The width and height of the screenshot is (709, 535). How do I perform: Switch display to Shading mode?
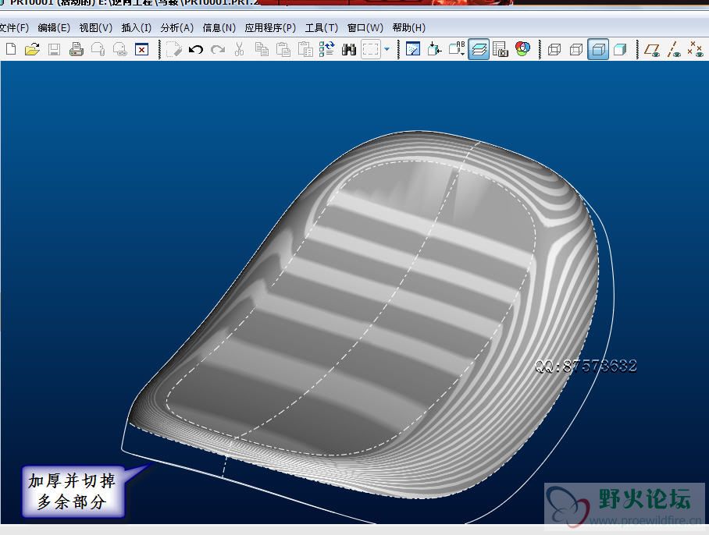620,49
